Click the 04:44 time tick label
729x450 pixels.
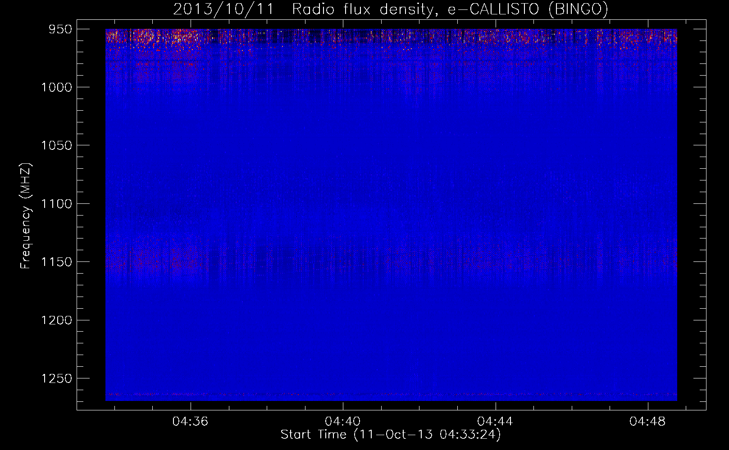click(495, 422)
